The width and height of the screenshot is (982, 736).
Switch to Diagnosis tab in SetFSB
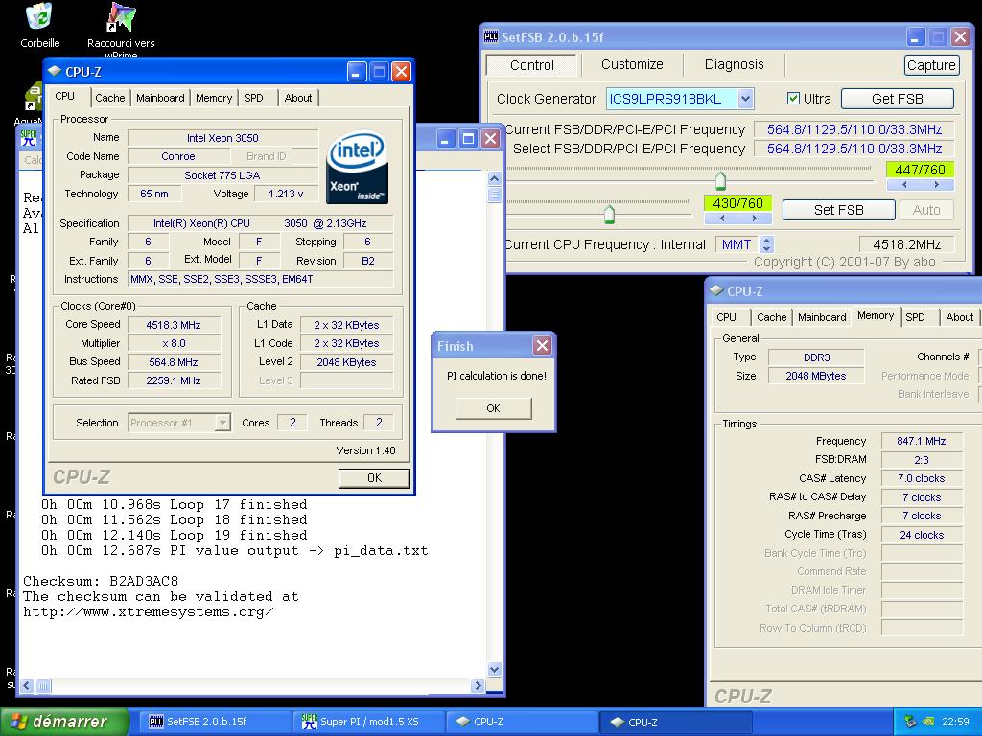(734, 64)
